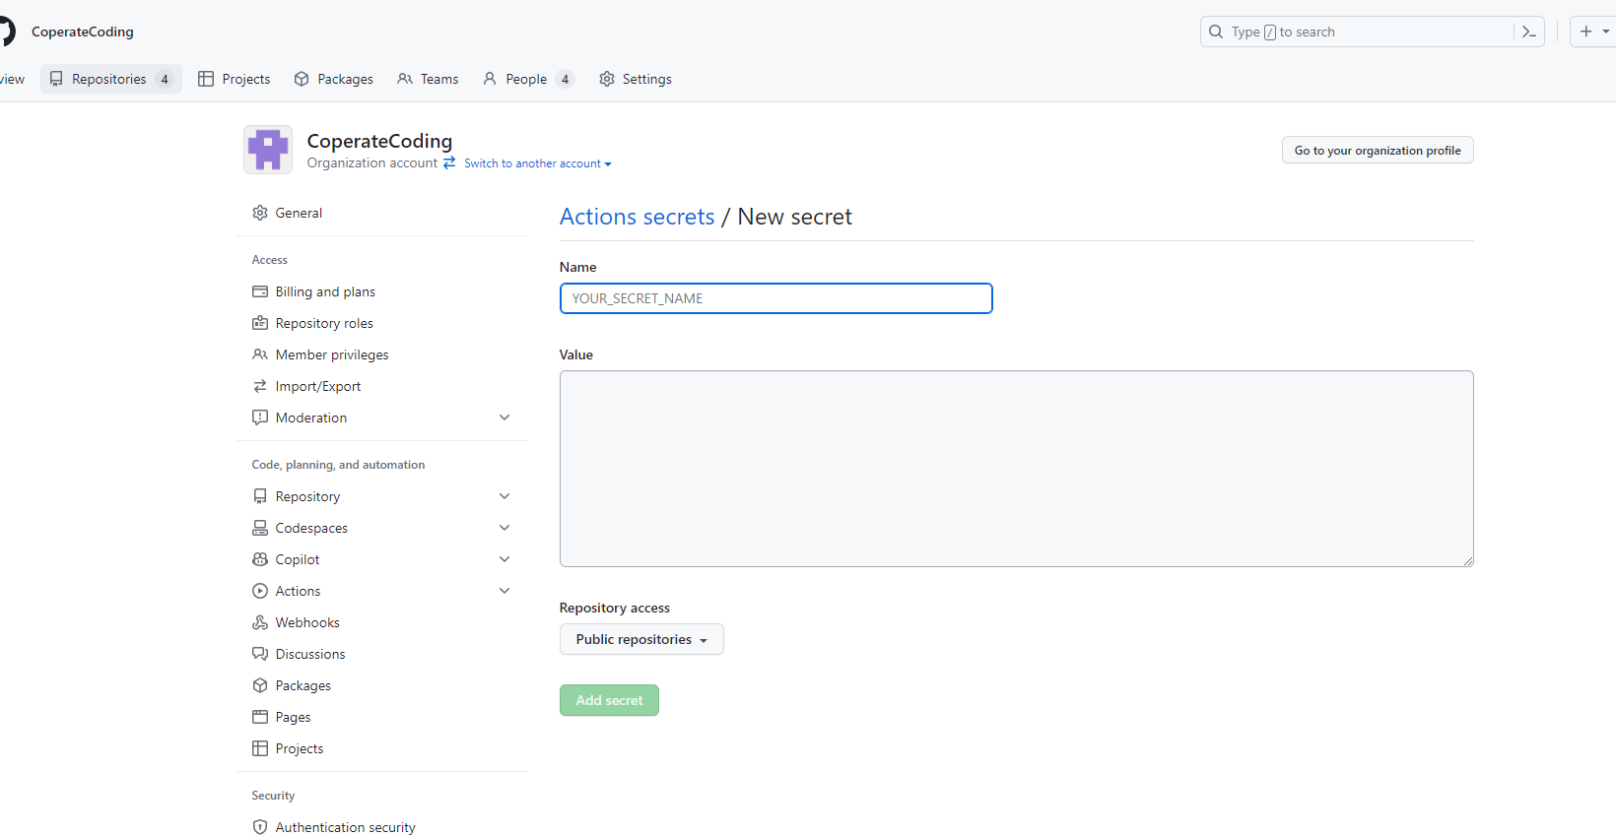Click the Member privileges people icon
The image size is (1616, 836).
click(x=260, y=354)
